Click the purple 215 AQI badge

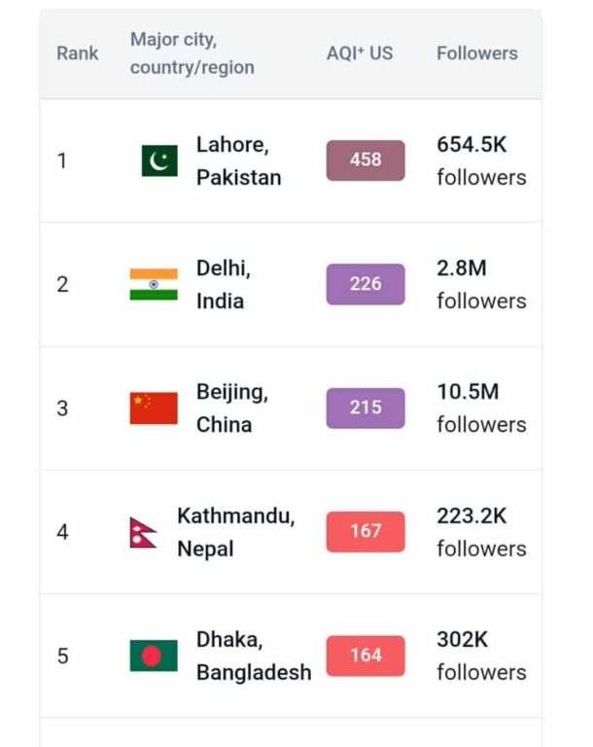[366, 409]
